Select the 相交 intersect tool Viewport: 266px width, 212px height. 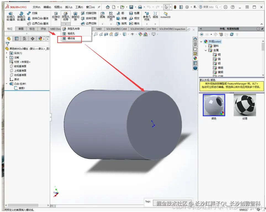click(x=134, y=18)
